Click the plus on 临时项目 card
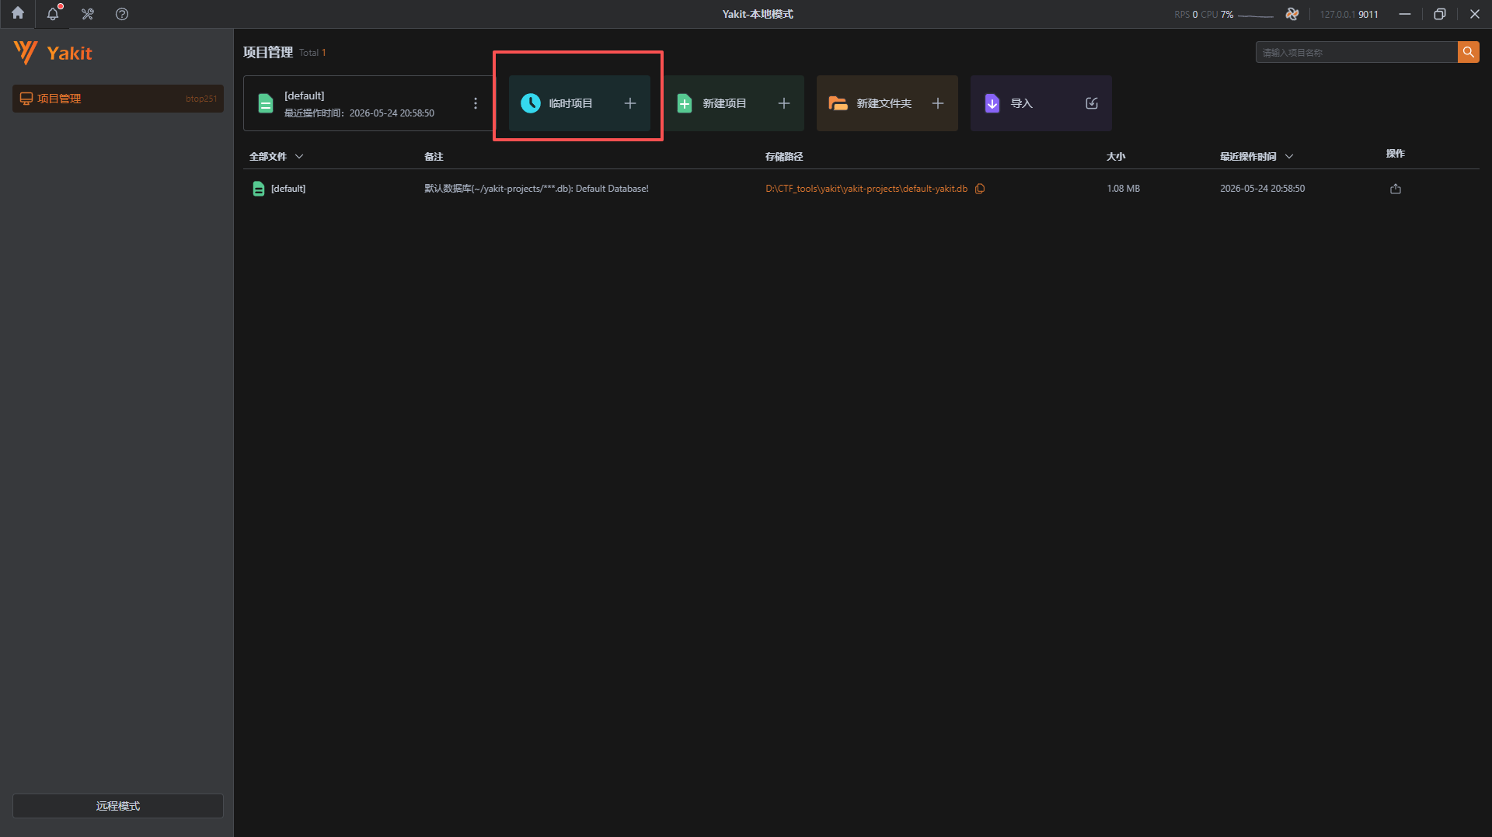Image resolution: width=1492 pixels, height=837 pixels. [x=630, y=103]
